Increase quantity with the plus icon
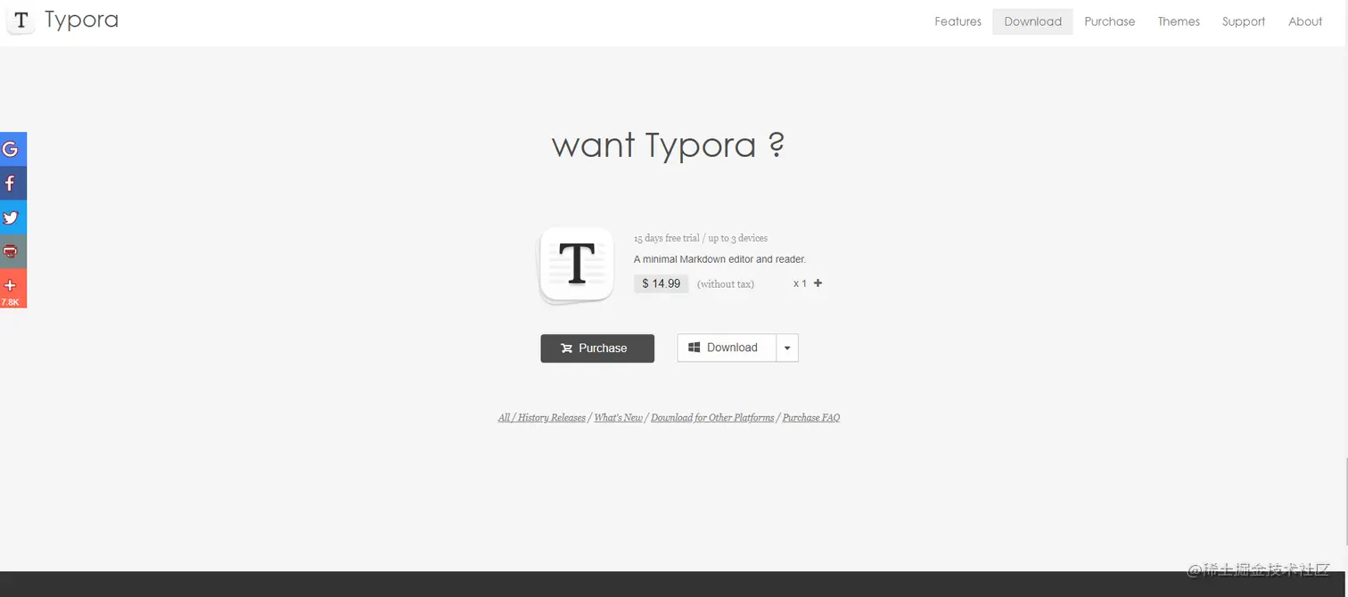The image size is (1348, 597). pos(818,283)
